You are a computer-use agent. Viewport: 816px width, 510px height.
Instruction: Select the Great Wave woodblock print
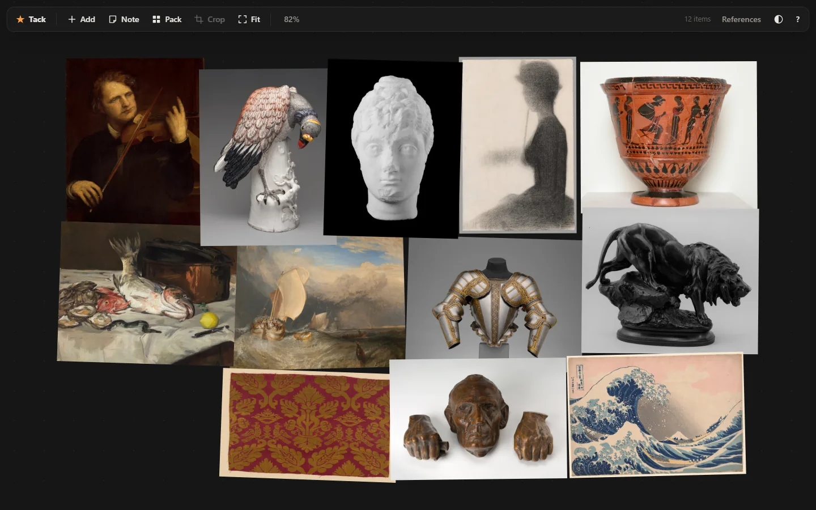(656, 415)
